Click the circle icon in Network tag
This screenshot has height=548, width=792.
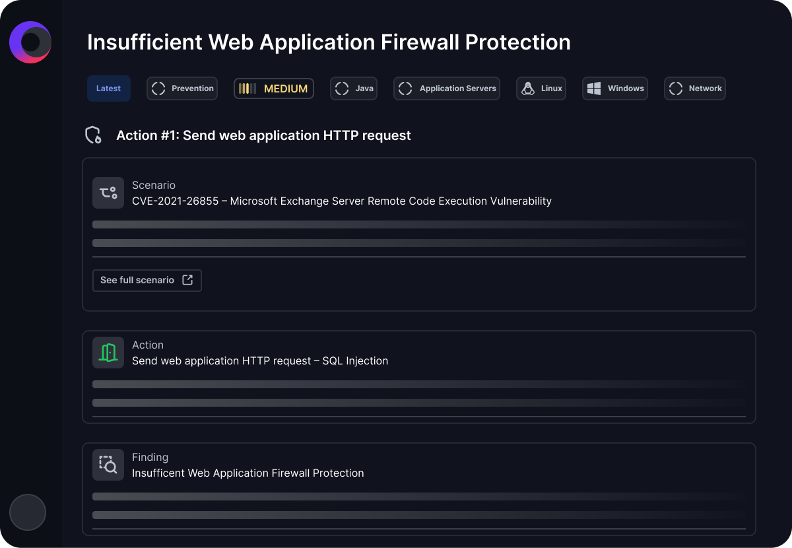click(x=676, y=88)
